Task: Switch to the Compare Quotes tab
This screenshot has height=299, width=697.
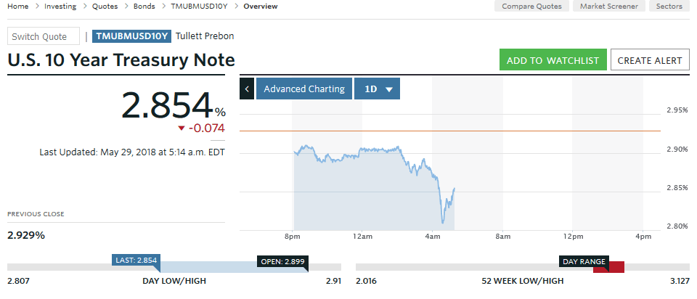Action: pyautogui.click(x=532, y=7)
